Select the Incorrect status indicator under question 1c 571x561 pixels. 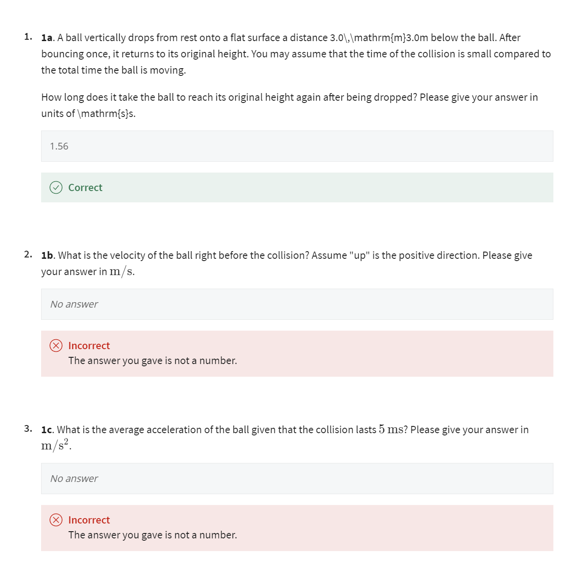pos(89,520)
